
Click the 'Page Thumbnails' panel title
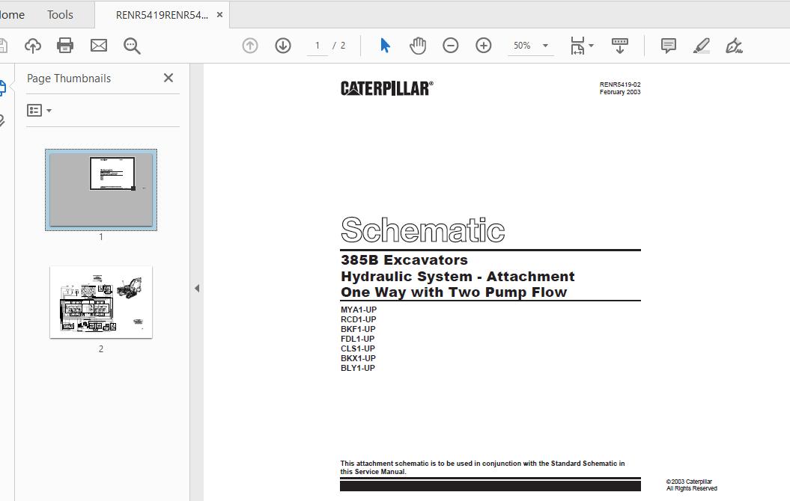pos(69,79)
